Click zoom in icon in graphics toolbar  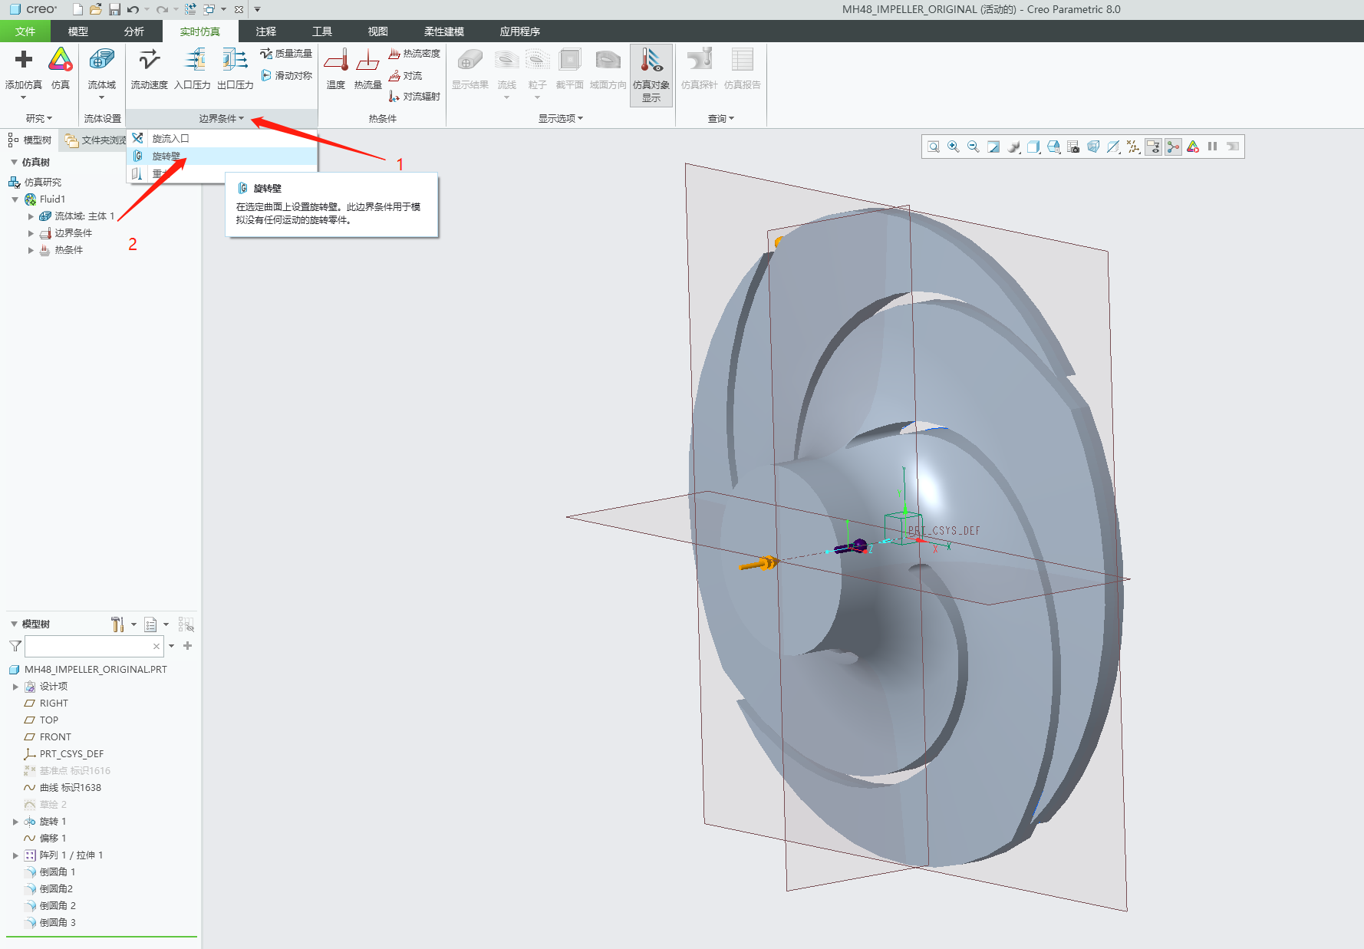pyautogui.click(x=954, y=147)
